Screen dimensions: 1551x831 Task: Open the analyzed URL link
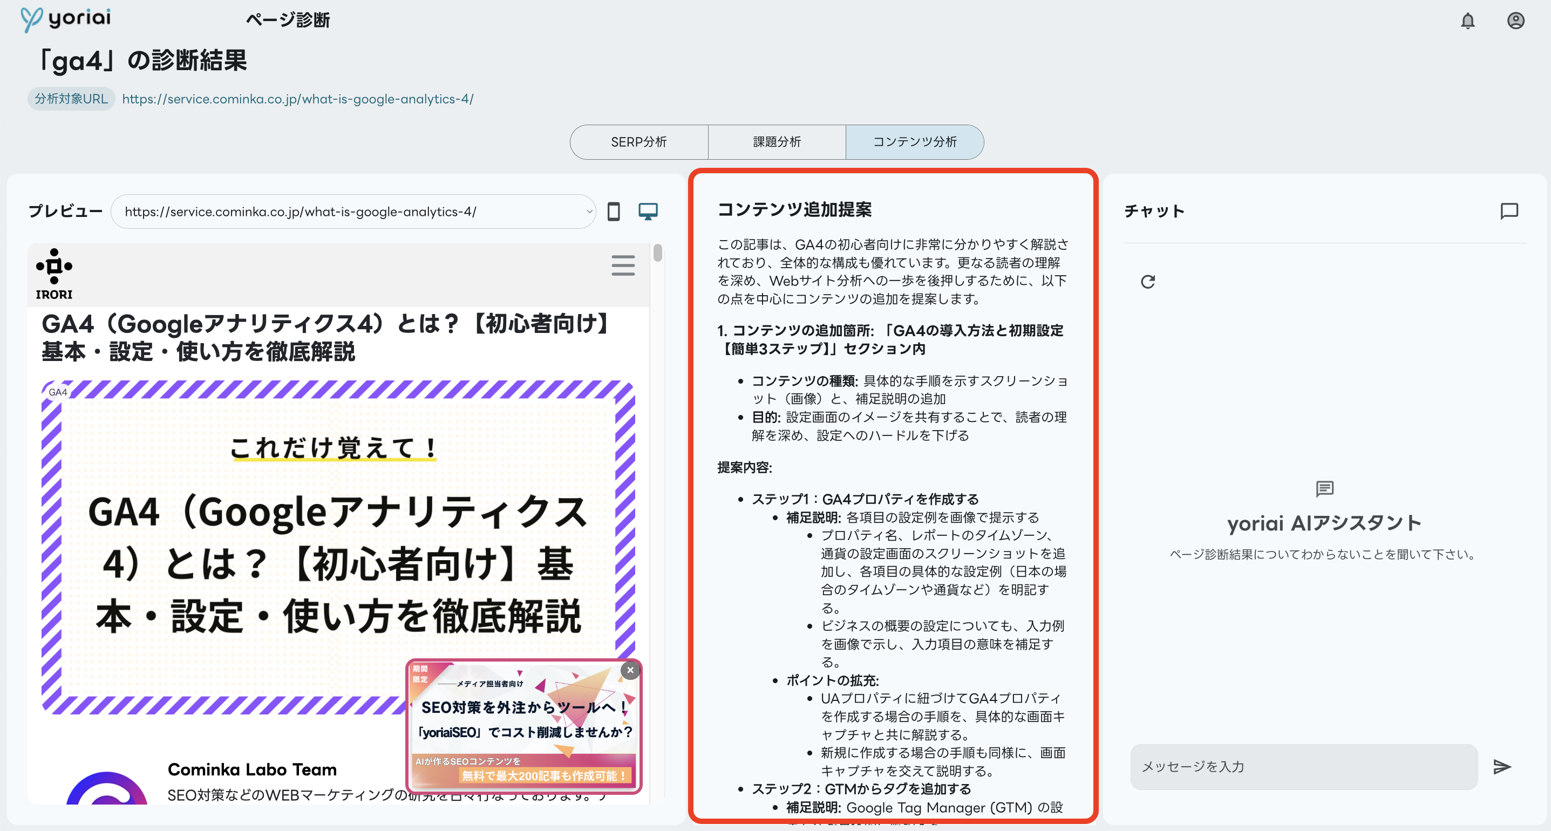[298, 99]
